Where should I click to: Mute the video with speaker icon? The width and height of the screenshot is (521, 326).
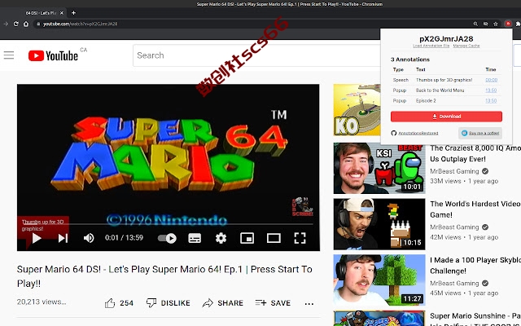point(89,238)
